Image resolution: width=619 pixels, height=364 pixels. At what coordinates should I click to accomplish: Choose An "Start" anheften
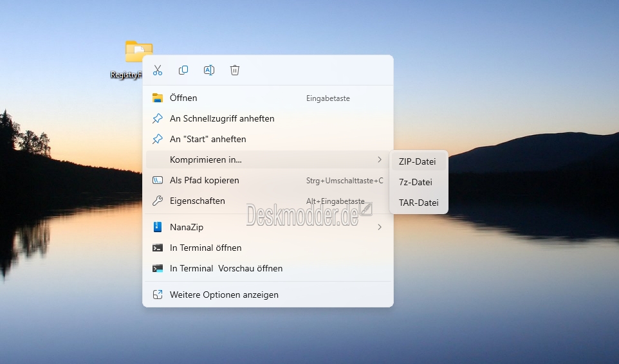click(x=208, y=139)
